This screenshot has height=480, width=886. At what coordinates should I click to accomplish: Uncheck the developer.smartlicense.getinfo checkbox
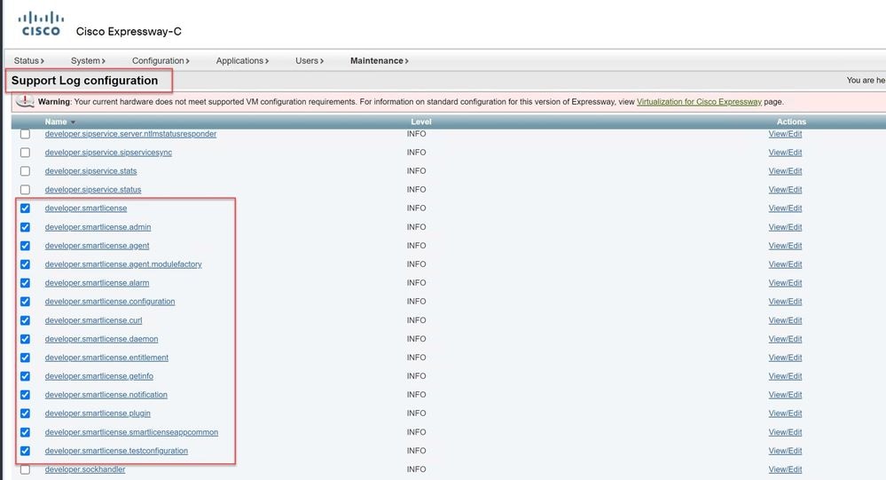(x=25, y=376)
